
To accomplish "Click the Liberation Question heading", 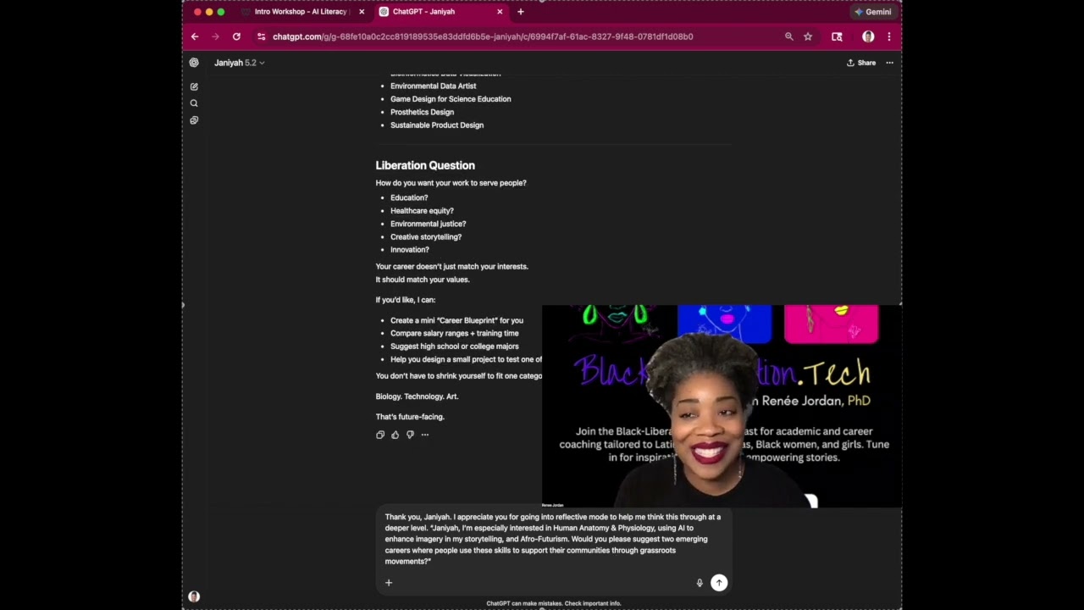I will pos(425,165).
